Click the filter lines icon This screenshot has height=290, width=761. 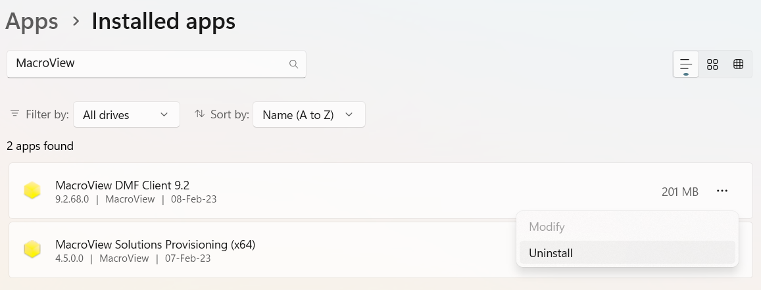pos(15,114)
